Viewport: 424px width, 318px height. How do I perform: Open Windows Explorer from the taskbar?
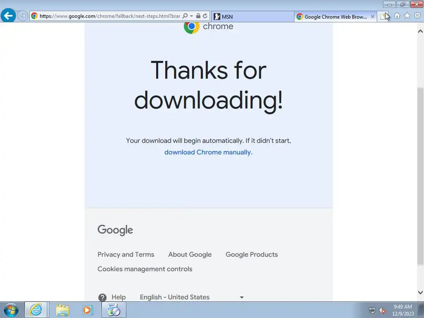coord(63,310)
